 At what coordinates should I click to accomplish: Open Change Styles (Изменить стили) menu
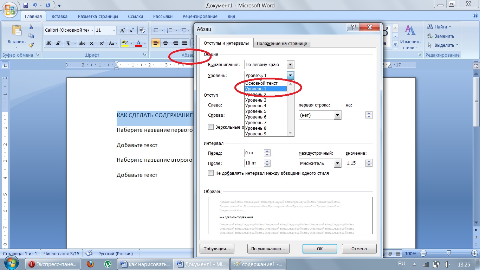click(x=410, y=37)
